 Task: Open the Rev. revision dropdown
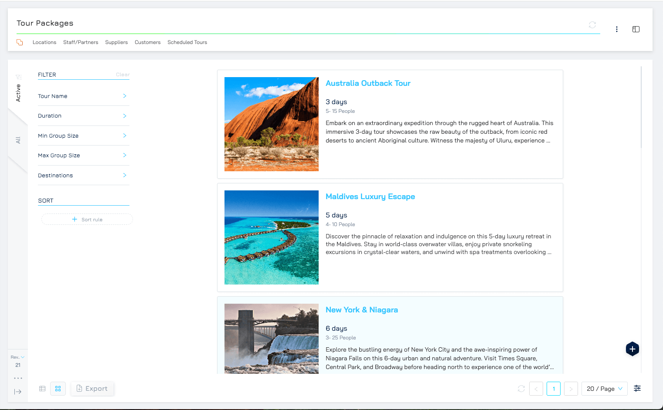[x=17, y=357]
